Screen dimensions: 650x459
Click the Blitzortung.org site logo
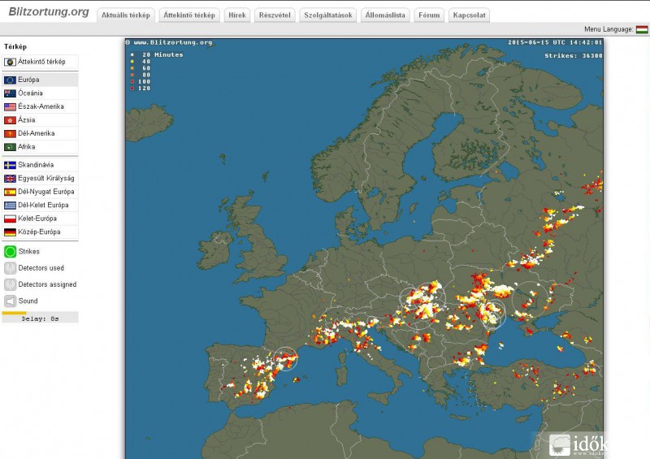pos(49,11)
